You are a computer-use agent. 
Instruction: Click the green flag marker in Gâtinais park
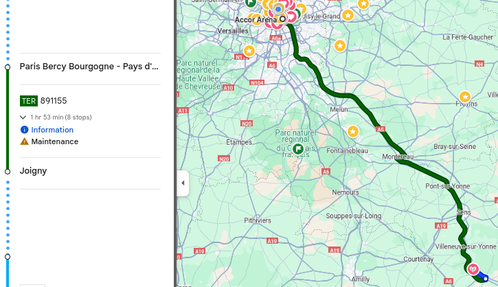pyautogui.click(x=298, y=148)
